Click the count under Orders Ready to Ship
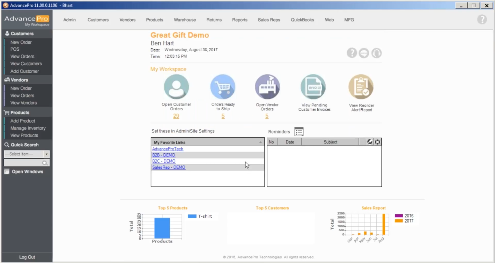 223,116
